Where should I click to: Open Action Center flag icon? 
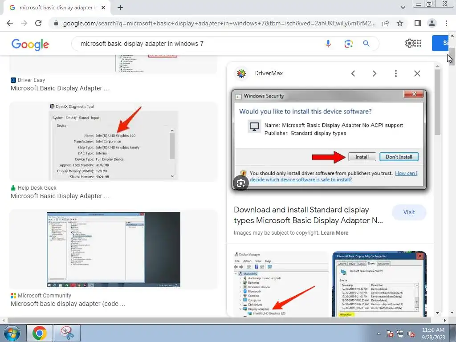[390, 334]
